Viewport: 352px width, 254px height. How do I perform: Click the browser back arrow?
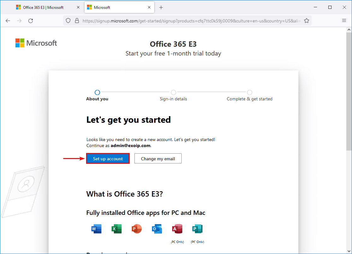click(8, 21)
